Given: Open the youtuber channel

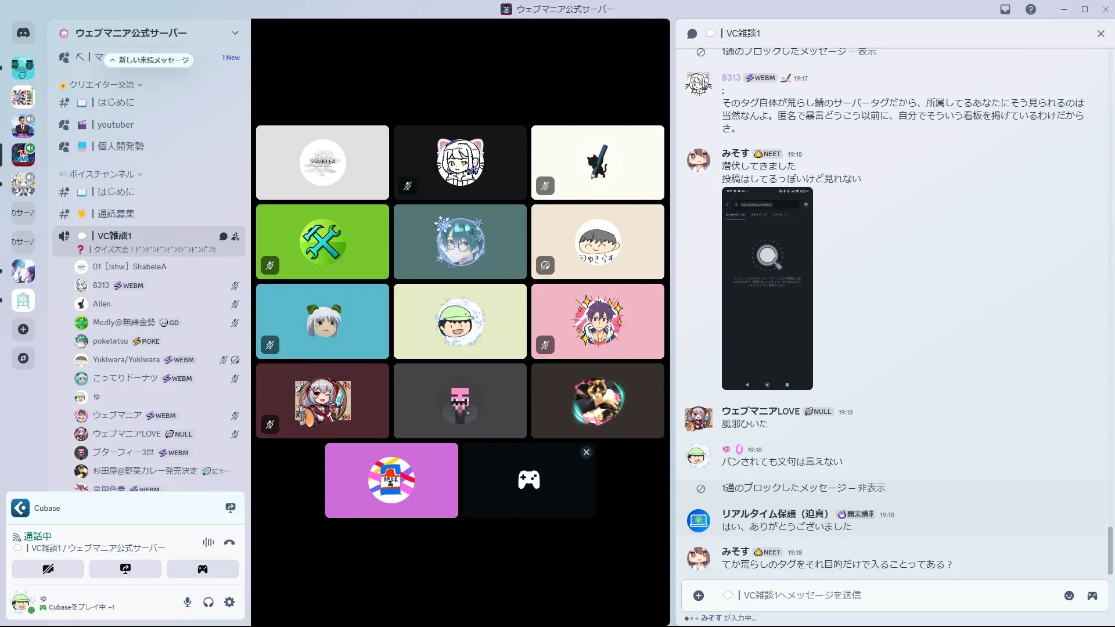Looking at the screenshot, I should tap(115, 125).
